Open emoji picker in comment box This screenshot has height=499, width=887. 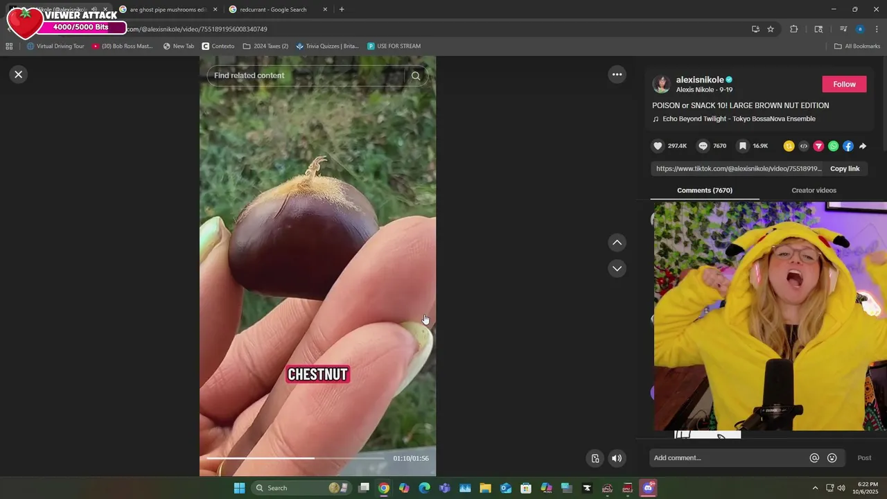[x=832, y=458]
